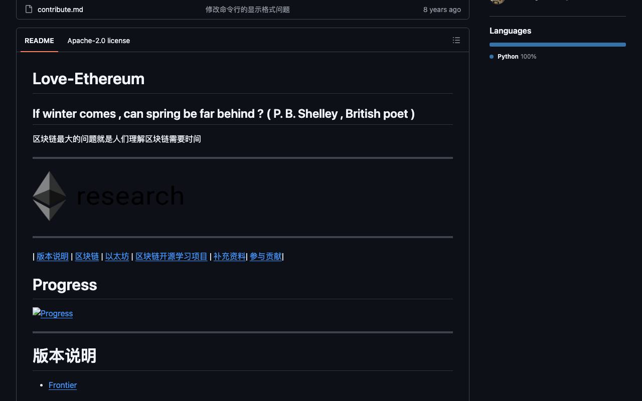Image resolution: width=642 pixels, height=401 pixels.
Task: Follow the 区块链 navigation link
Action: 87,256
